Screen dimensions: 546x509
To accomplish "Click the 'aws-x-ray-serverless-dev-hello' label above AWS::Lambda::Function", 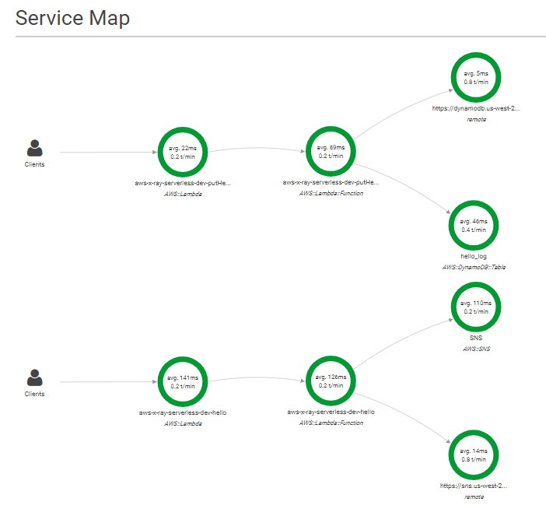I will [331, 412].
